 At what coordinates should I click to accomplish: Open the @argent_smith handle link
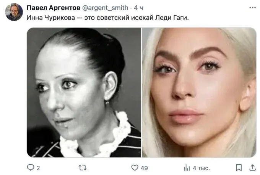pyautogui.click(x=105, y=8)
